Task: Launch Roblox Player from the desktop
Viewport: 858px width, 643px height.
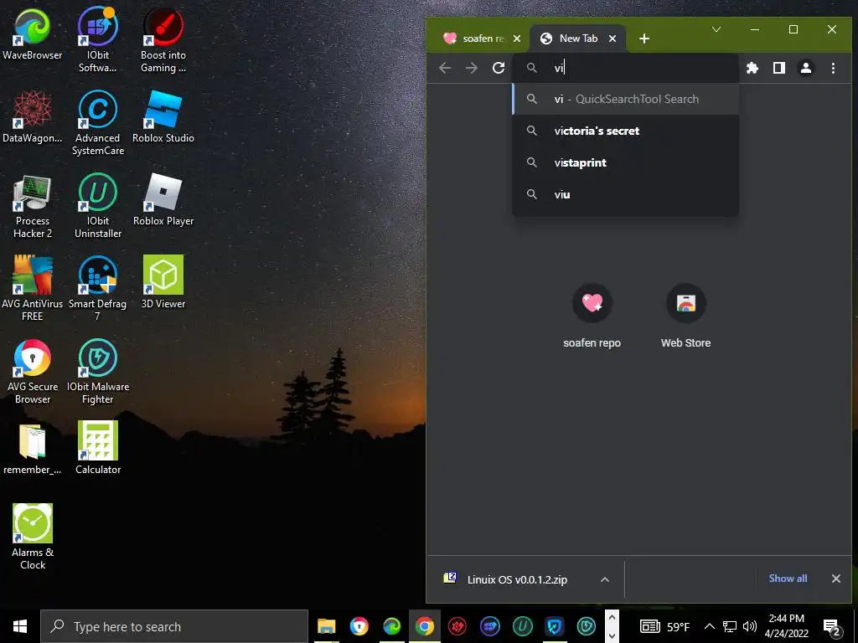Action: coord(163,199)
